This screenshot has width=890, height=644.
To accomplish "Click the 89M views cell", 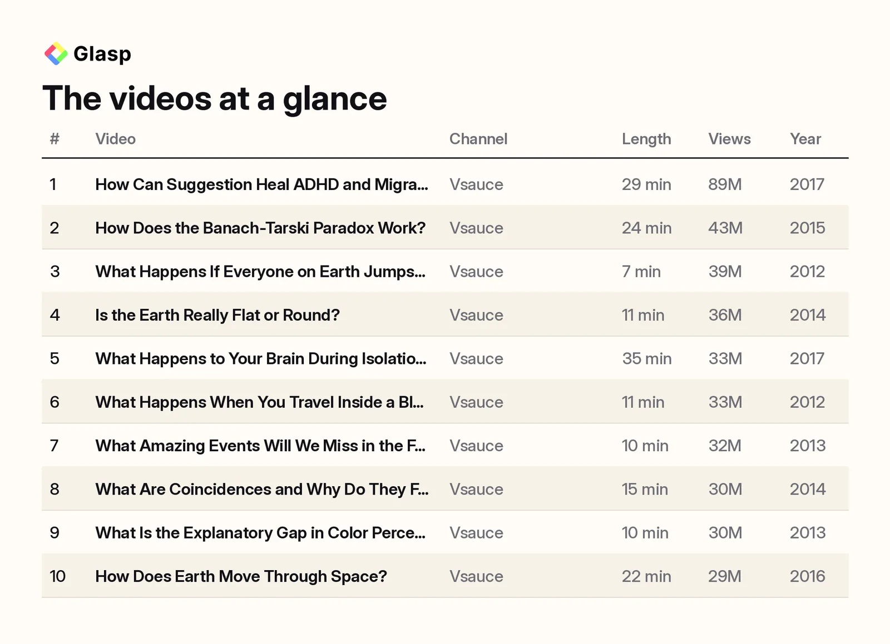I will (x=725, y=184).
